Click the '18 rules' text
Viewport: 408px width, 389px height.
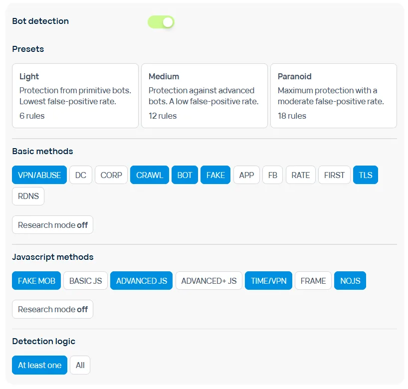(x=292, y=116)
